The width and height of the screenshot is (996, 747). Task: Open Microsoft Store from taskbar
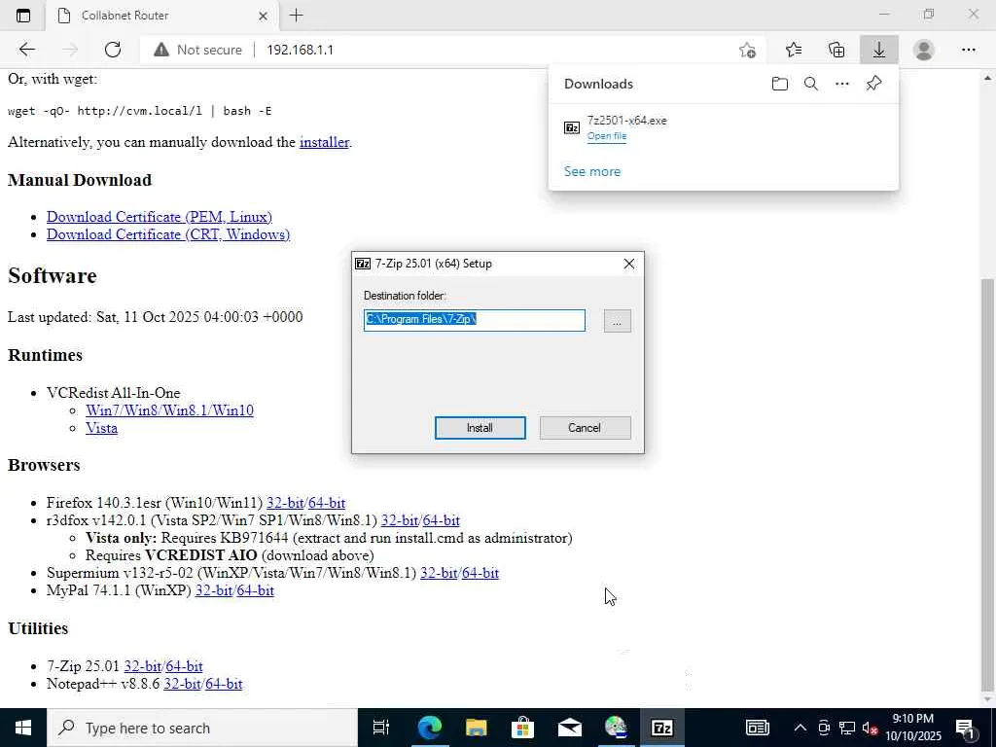tap(522, 728)
